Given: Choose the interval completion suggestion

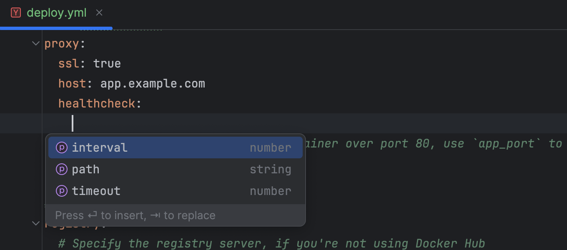Looking at the screenshot, I should click(100, 147).
